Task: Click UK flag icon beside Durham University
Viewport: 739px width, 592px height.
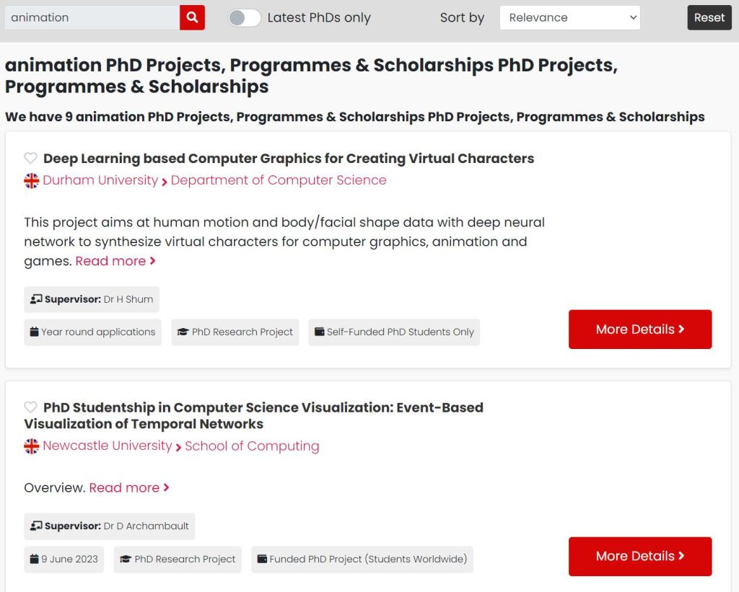Action: [32, 180]
